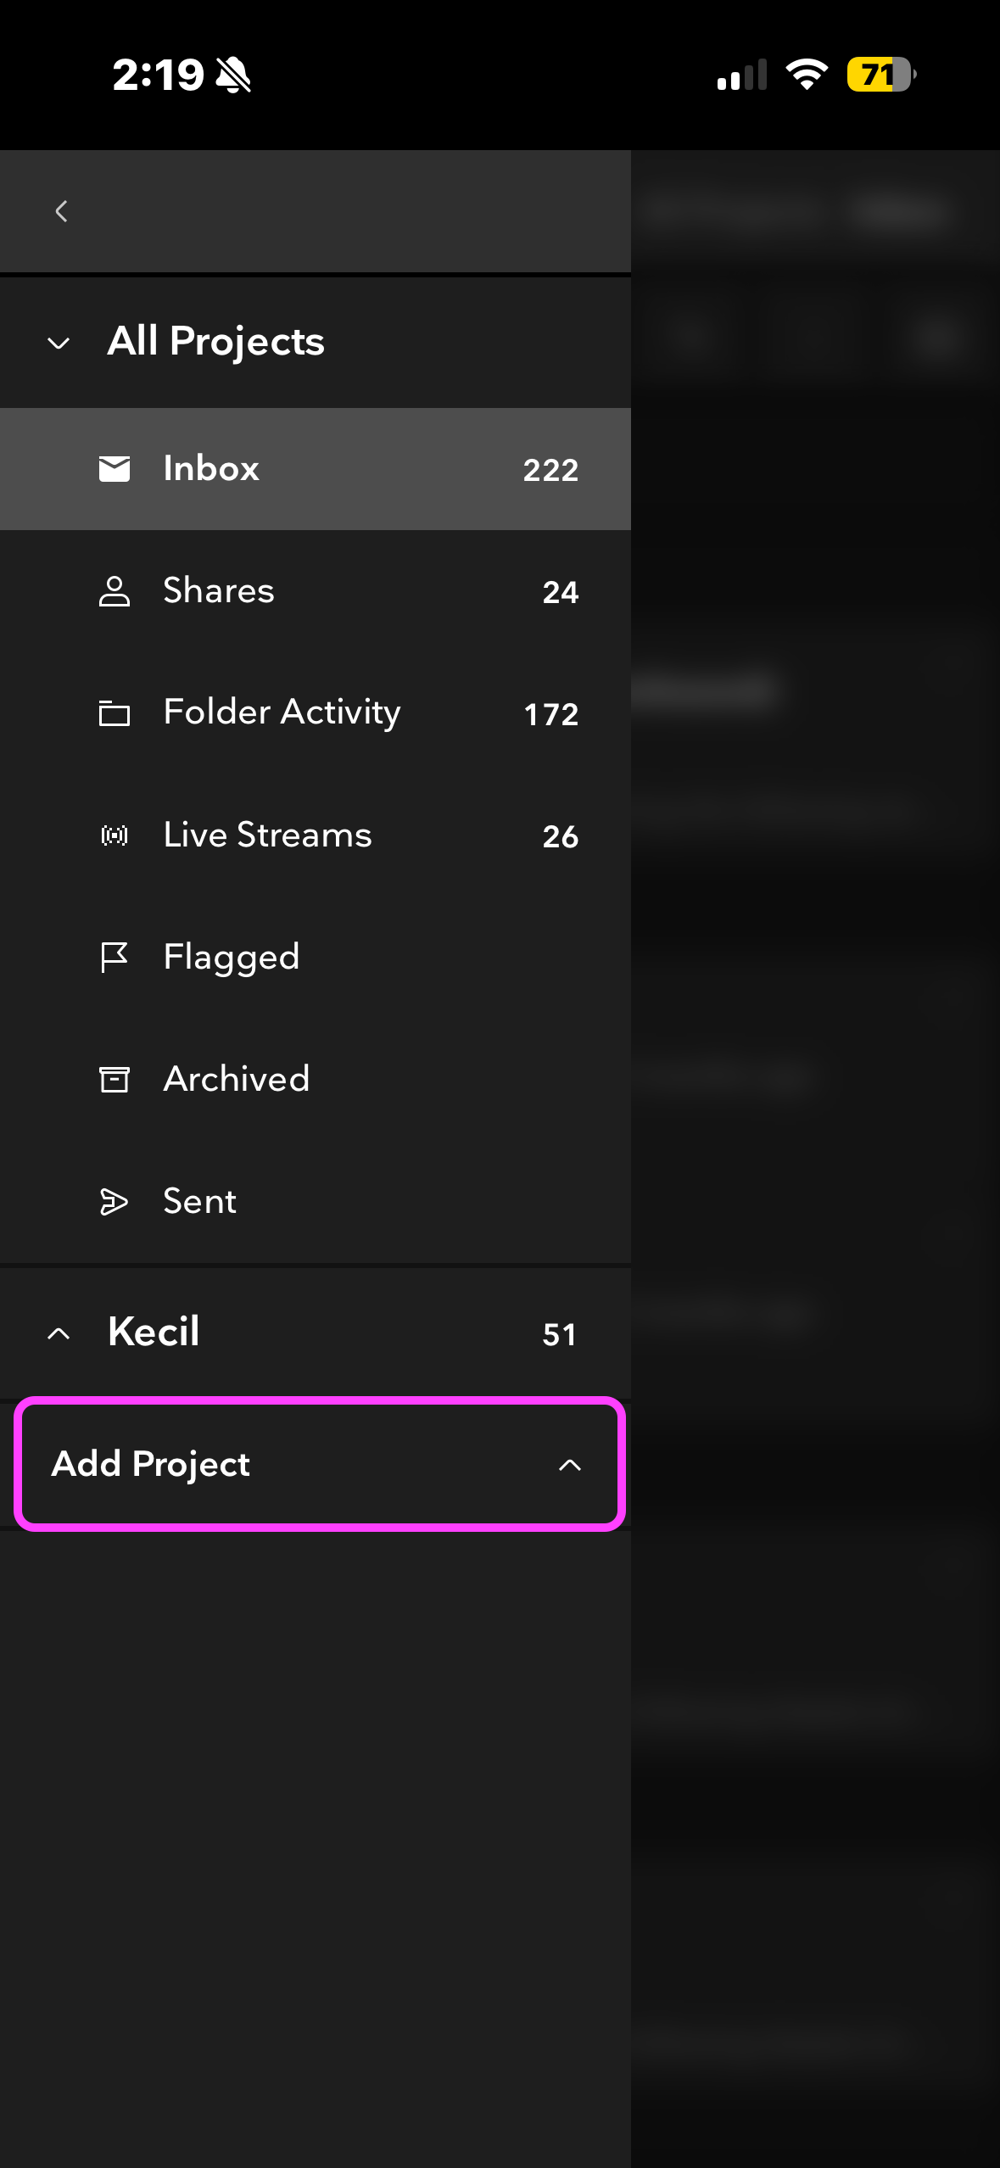Click the Kecil count badge 51

click(559, 1335)
